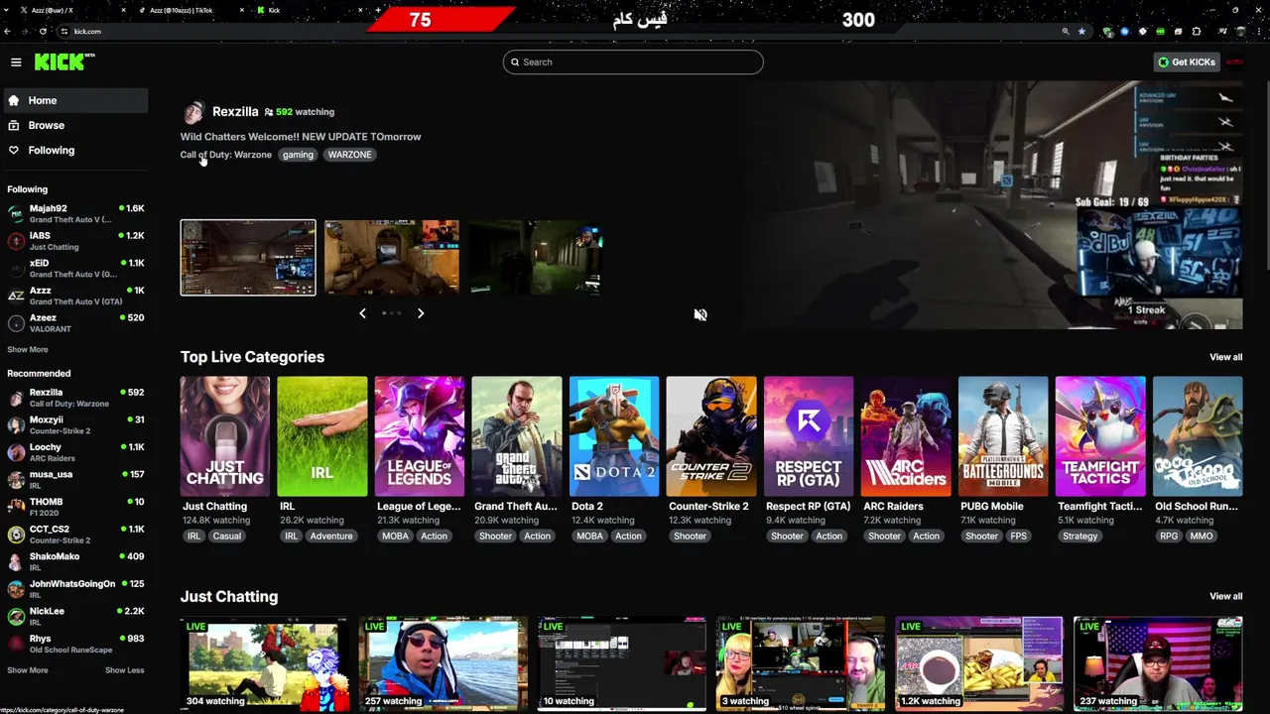This screenshot has width=1270, height=714.
Task: Open ARC Raiders category cover
Action: pos(906,436)
